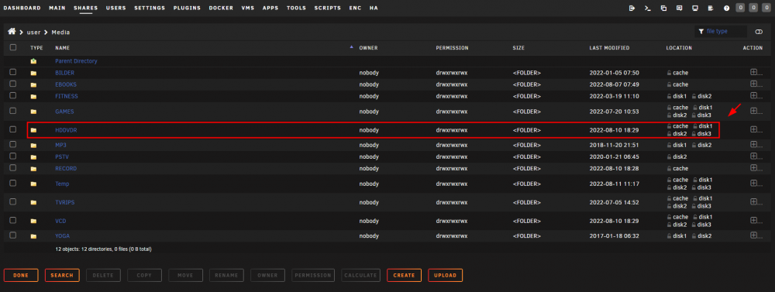Click the system info monitor icon
Viewport: 775px width, 292px height.
pyautogui.click(x=695, y=9)
